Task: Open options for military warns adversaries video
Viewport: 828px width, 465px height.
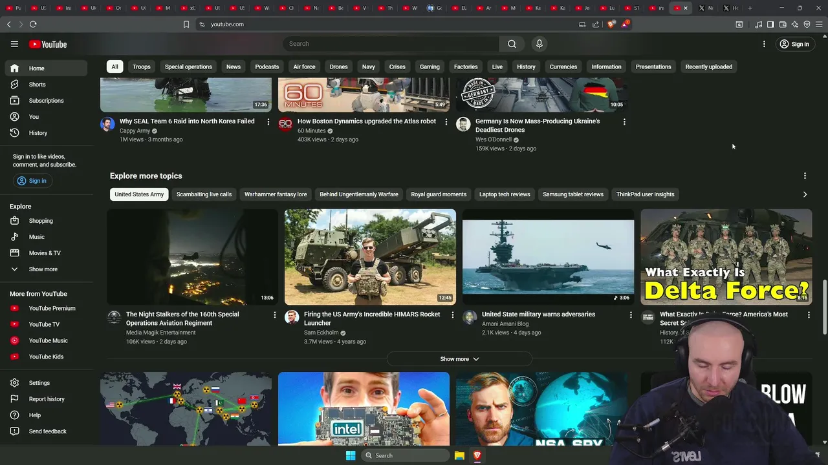Action: click(x=631, y=315)
